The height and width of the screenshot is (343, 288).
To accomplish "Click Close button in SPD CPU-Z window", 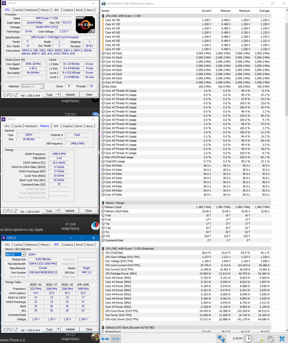I will click(x=89, y=330).
